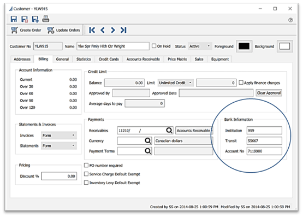Go to the next customer record
Screen dimensions: 303x217
click(113, 30)
